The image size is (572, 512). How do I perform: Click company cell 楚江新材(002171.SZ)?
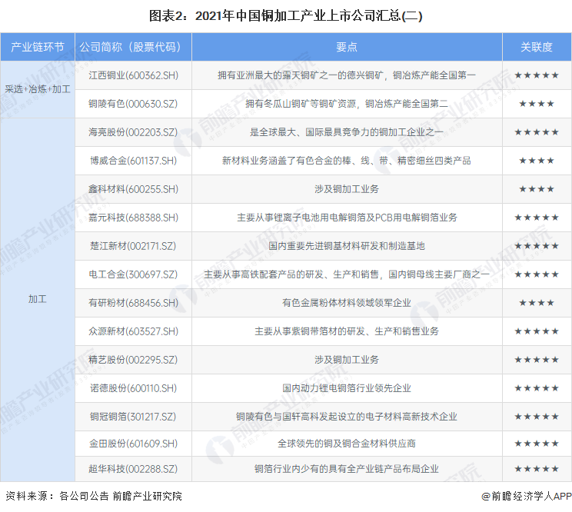(133, 246)
